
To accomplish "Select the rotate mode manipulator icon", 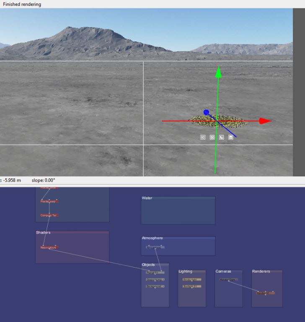I will 212,137.
